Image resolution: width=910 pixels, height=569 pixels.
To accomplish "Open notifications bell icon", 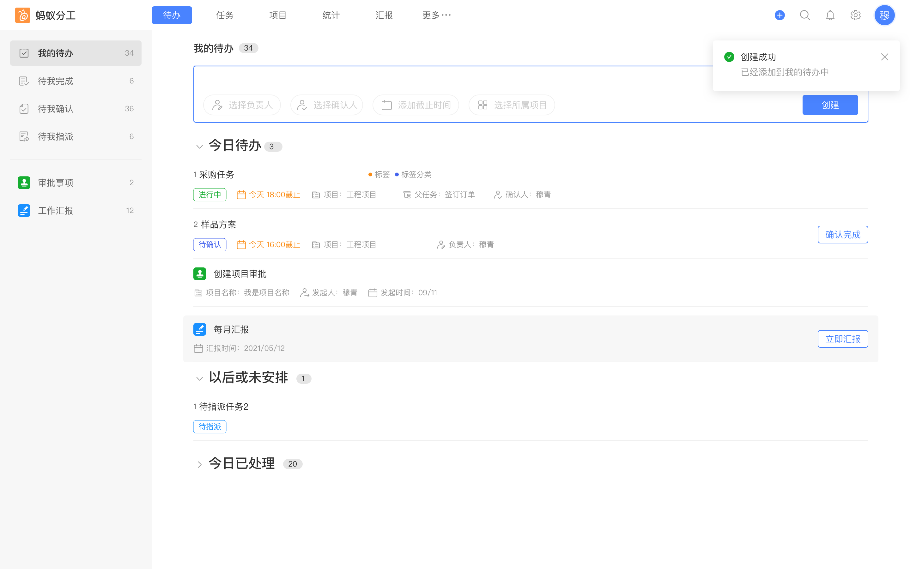I will [x=830, y=15].
